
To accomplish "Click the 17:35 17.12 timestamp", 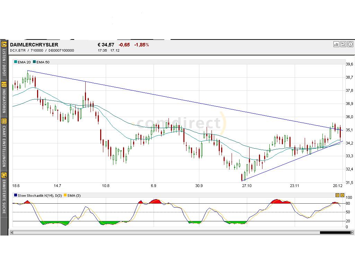I will (109, 51).
